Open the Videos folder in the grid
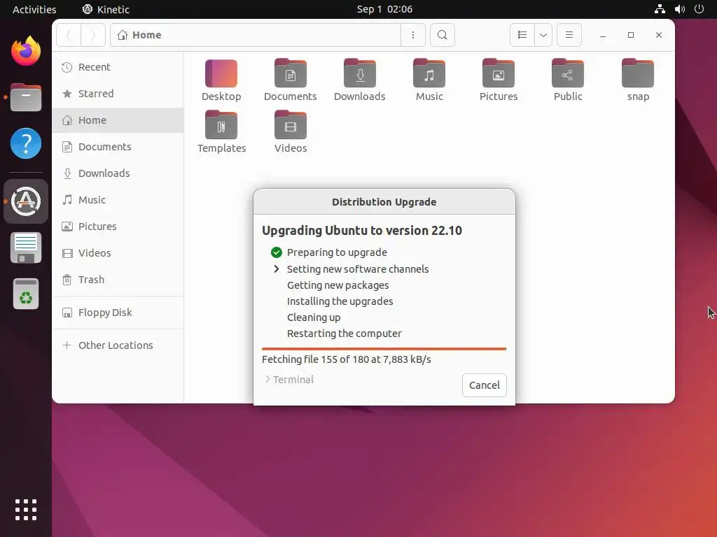This screenshot has height=537, width=717. (x=291, y=132)
